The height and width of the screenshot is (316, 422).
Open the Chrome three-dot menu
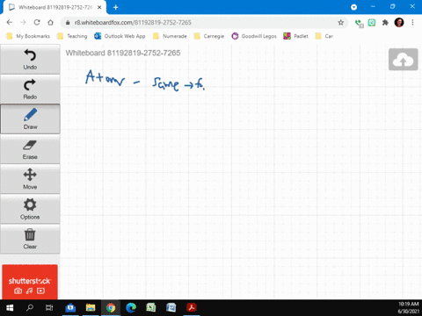coord(412,23)
